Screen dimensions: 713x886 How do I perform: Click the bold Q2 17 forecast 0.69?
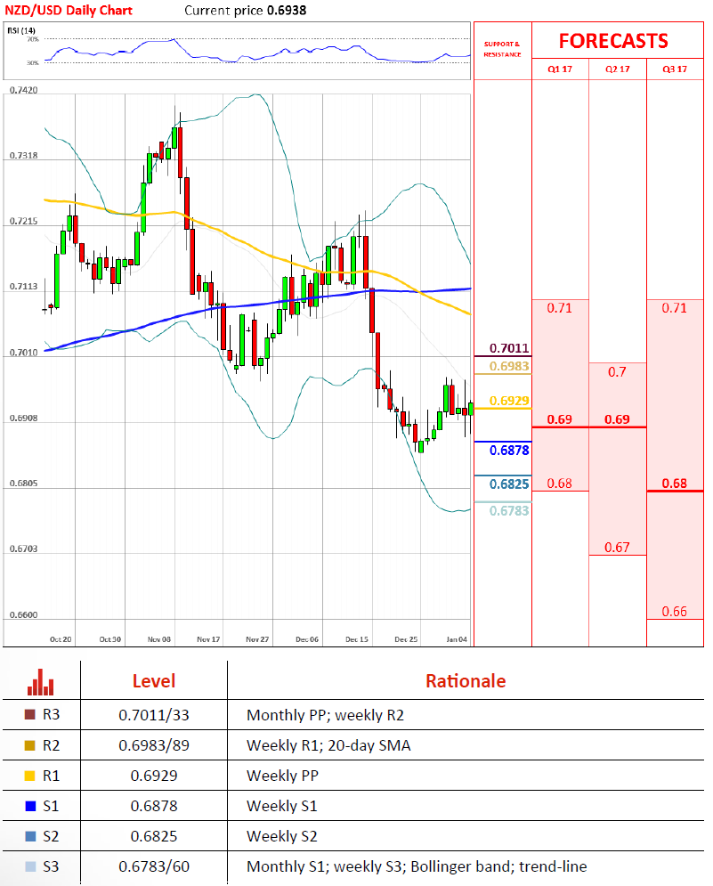[617, 419]
